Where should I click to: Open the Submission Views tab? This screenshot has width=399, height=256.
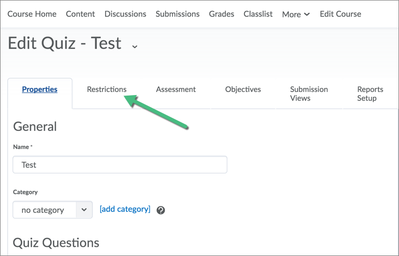click(x=309, y=93)
